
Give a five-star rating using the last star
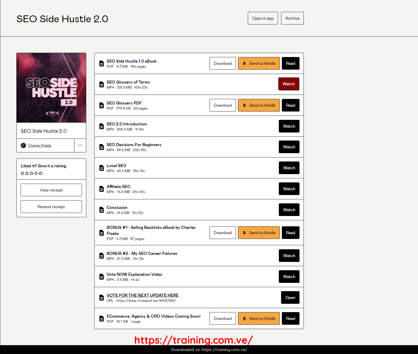pyautogui.click(x=41, y=173)
